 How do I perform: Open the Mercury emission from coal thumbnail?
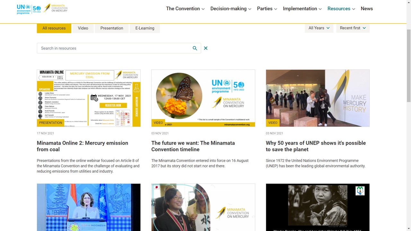89,98
